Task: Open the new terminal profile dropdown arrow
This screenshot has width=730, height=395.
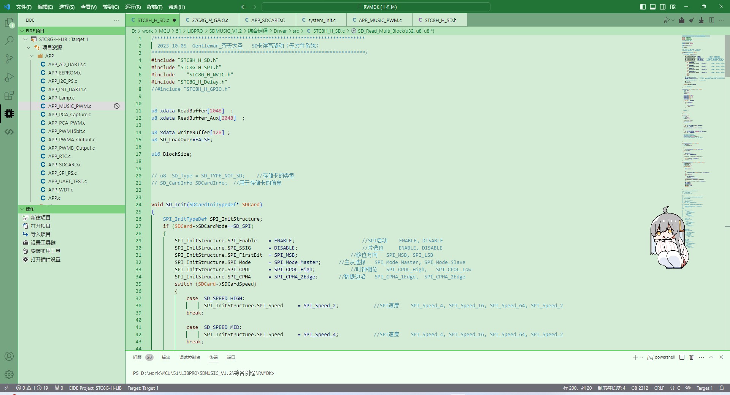Action: point(641,357)
